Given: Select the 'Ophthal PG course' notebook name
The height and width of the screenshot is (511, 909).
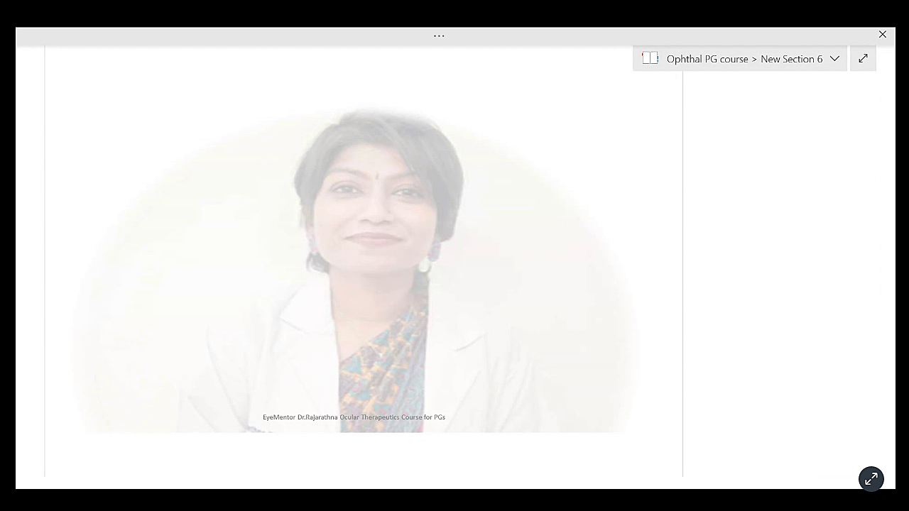Looking at the screenshot, I should 707,59.
